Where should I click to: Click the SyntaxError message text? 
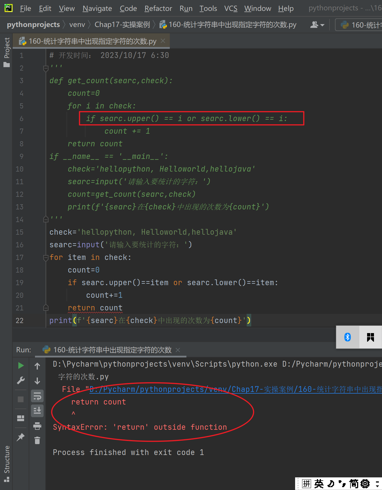(140, 427)
